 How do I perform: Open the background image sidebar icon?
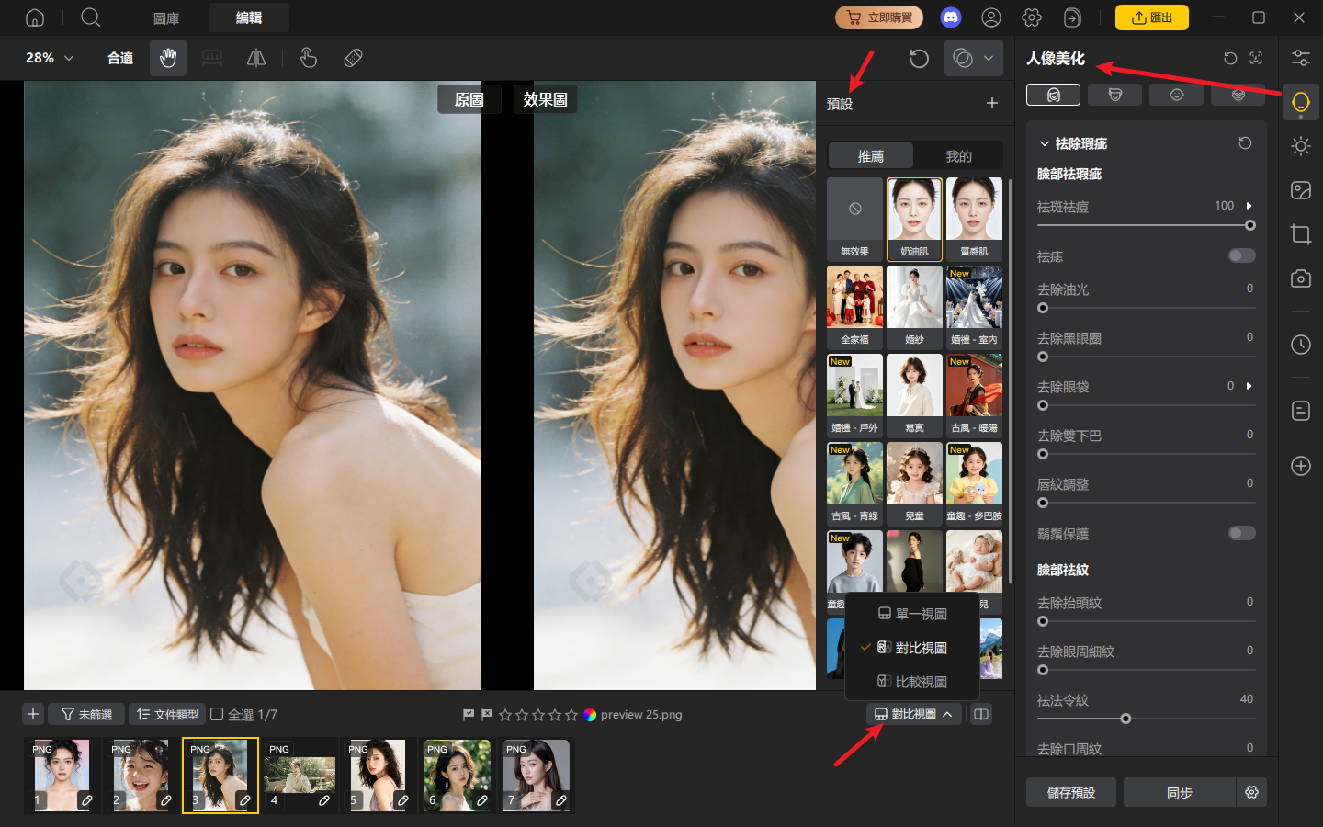pyautogui.click(x=1301, y=190)
